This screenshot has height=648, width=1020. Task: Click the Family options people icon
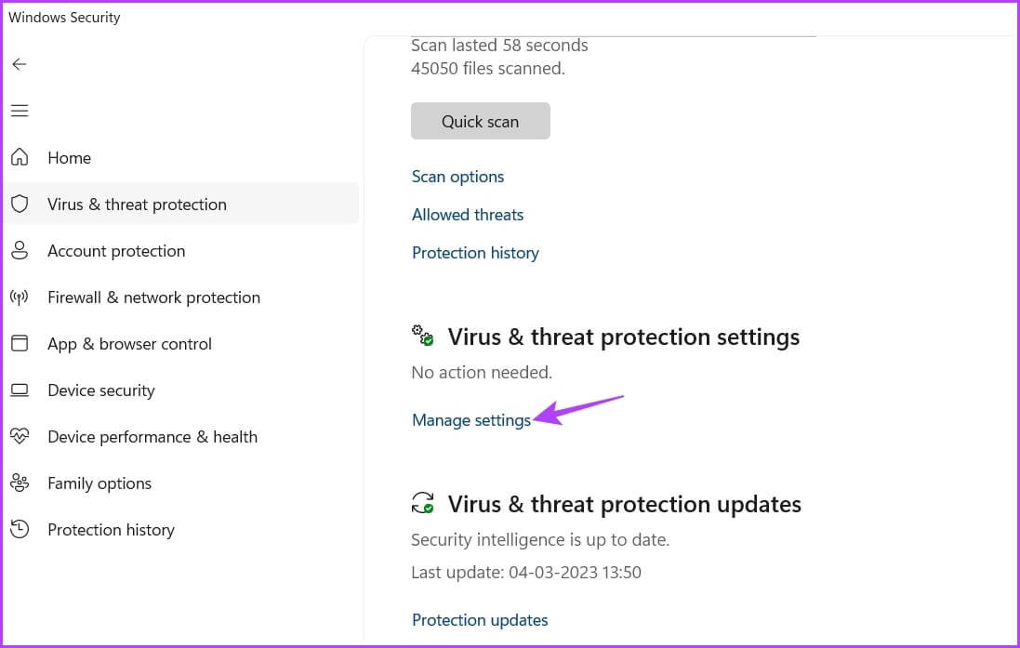(x=20, y=483)
